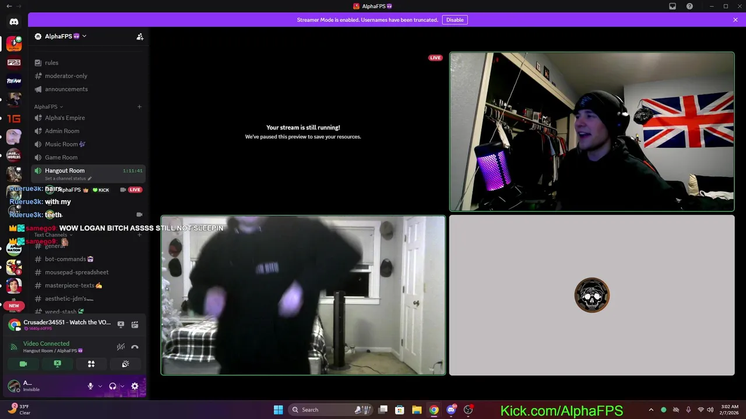Open the volume control in the system tray
The image size is (746, 419).
click(x=710, y=410)
